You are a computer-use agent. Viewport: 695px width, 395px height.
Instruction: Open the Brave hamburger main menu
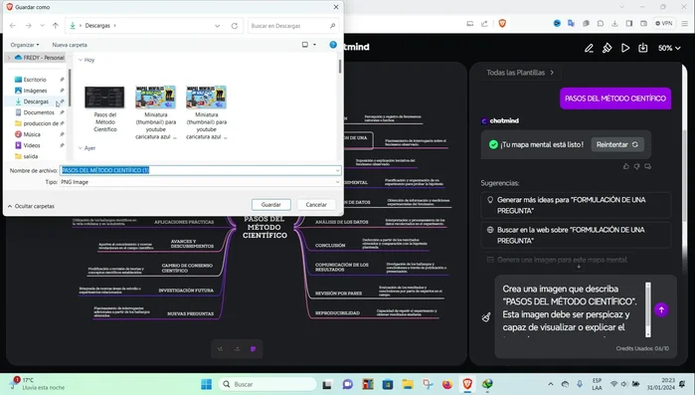coord(684,24)
